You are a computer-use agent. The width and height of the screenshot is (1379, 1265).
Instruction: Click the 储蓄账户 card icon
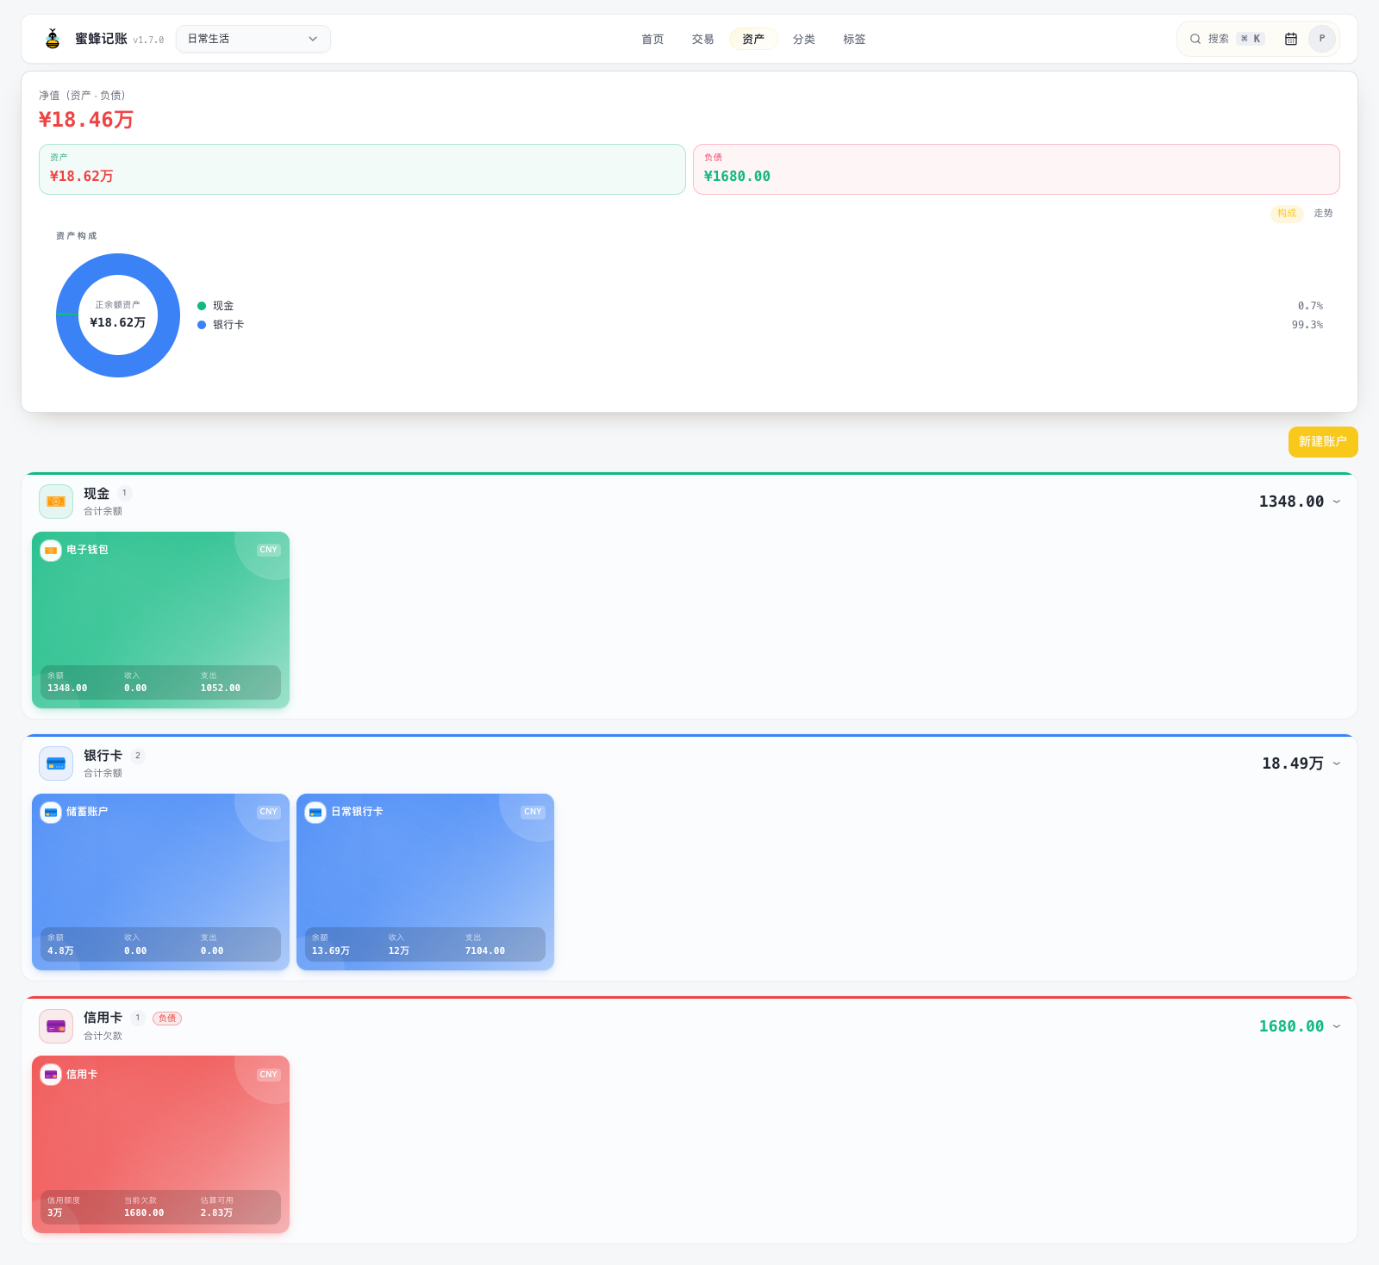(51, 812)
